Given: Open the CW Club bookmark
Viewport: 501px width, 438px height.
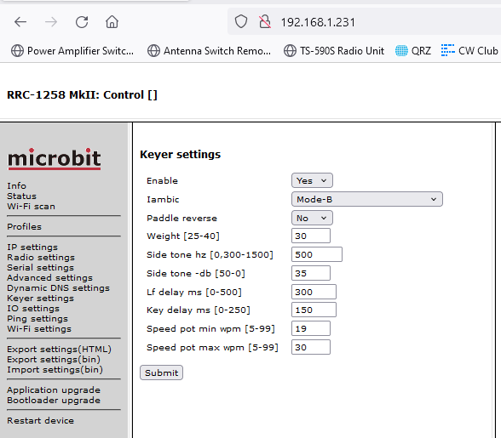Looking at the screenshot, I should tap(469, 51).
